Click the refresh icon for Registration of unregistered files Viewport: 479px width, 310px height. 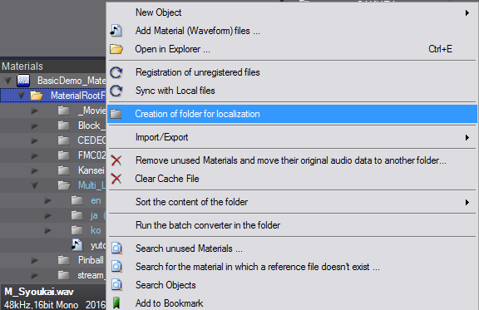(x=116, y=72)
